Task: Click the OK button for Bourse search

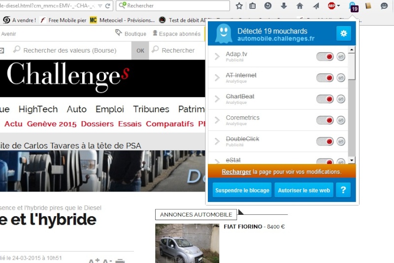Action: click(140, 51)
